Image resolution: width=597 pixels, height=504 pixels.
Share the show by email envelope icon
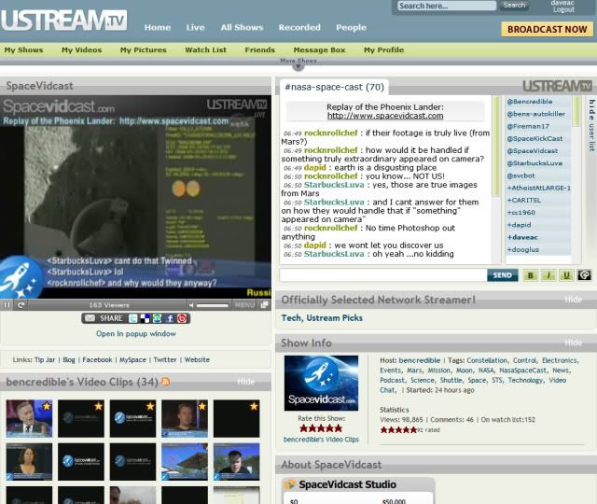pos(90,318)
